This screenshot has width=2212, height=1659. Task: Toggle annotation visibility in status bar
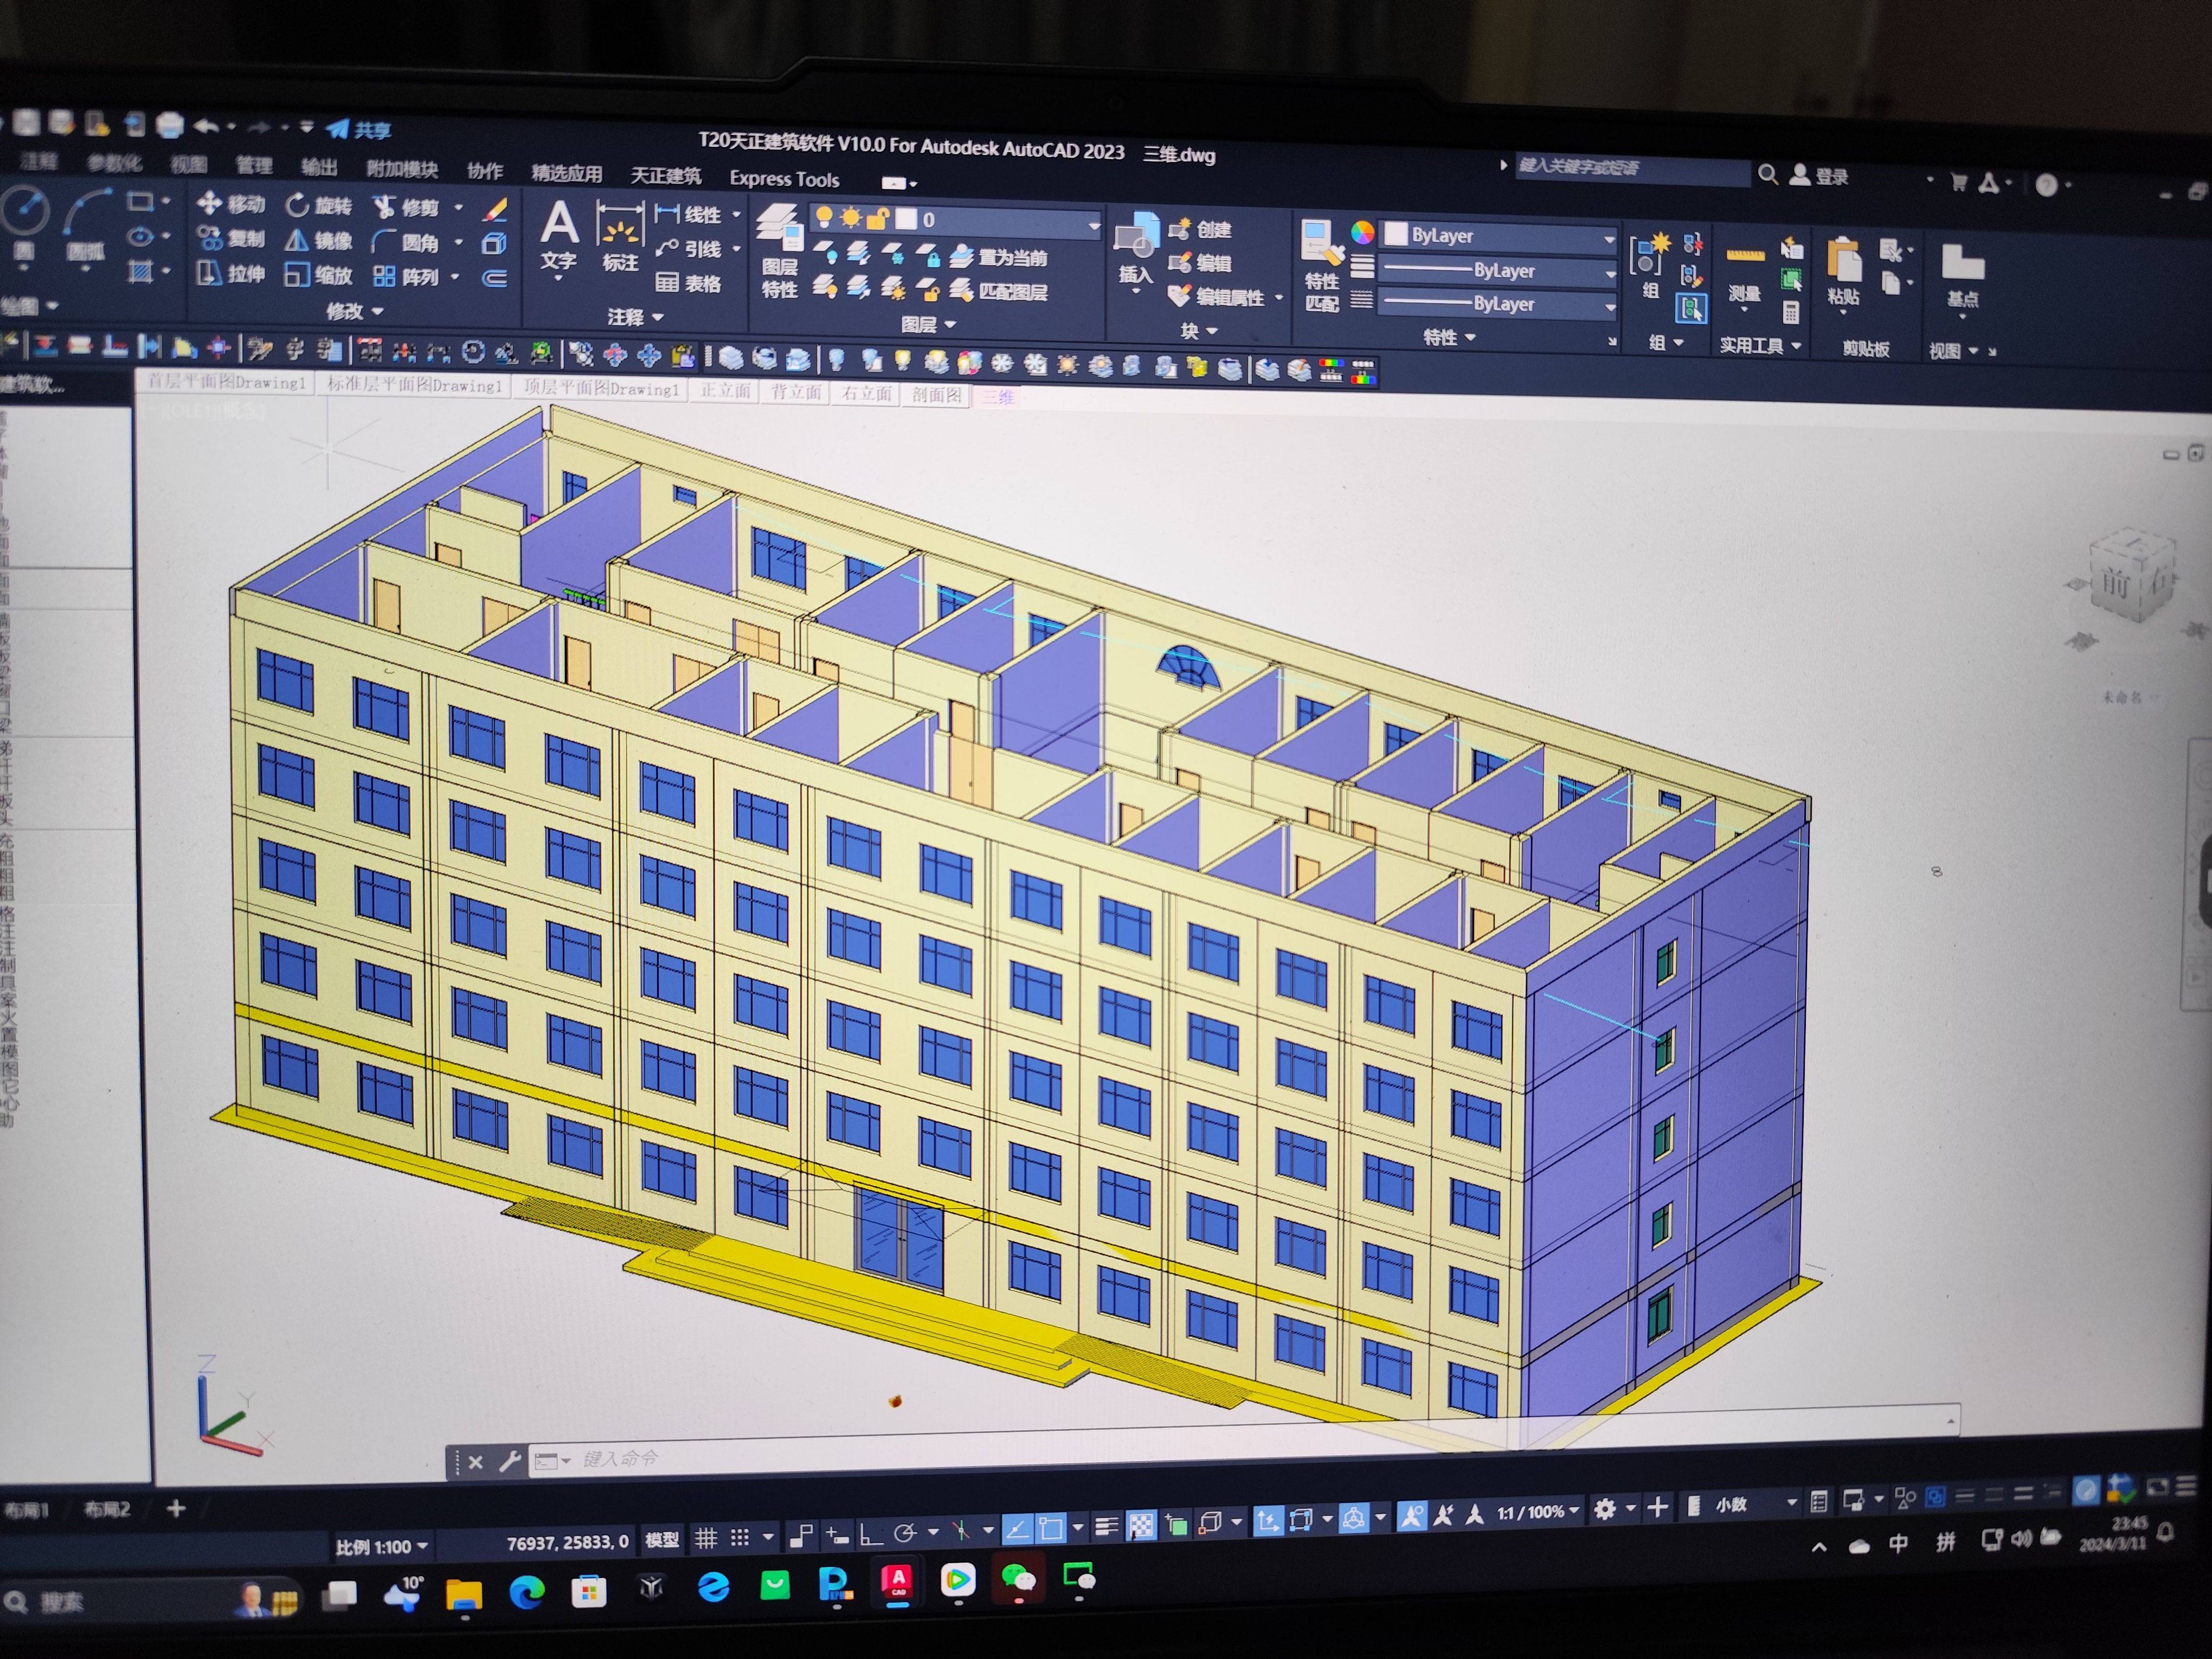pyautogui.click(x=1411, y=1516)
